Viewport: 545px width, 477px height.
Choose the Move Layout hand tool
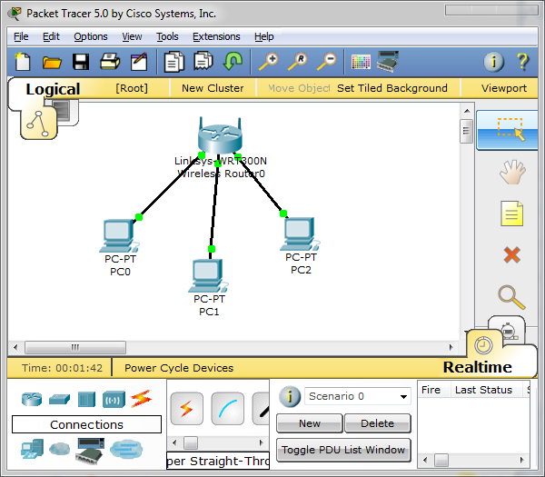click(x=512, y=172)
